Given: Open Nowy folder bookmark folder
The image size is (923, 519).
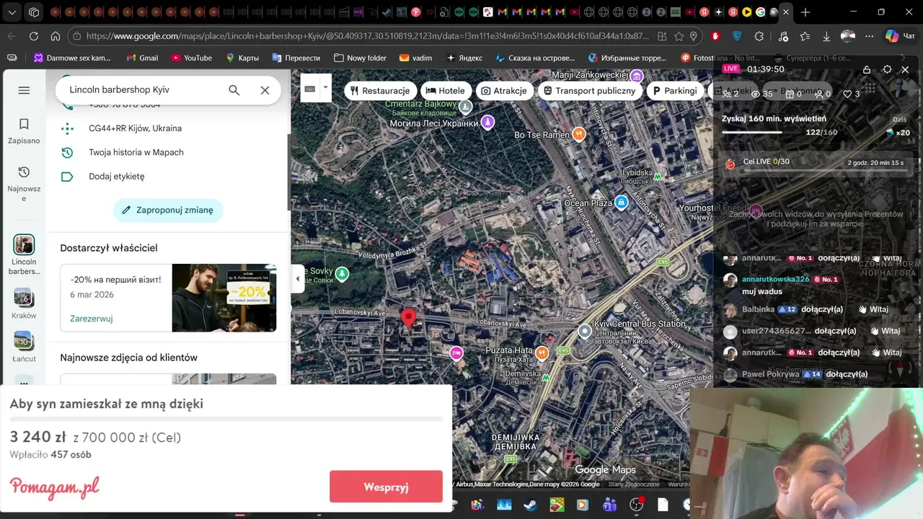Looking at the screenshot, I should coord(361,58).
